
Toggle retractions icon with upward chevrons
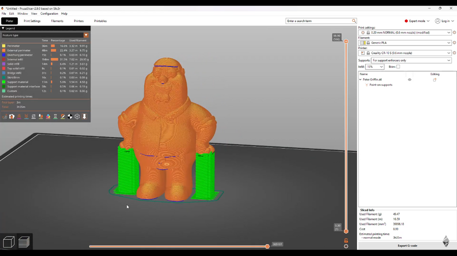point(19,116)
